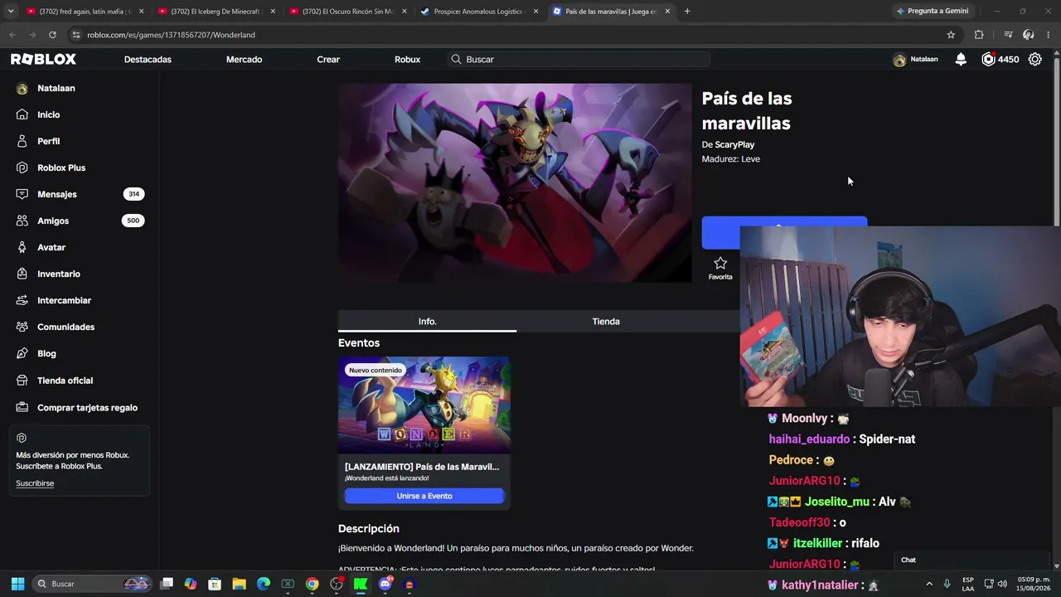Open the Roblox logo home link
This screenshot has height=597, width=1061.
coord(43,60)
